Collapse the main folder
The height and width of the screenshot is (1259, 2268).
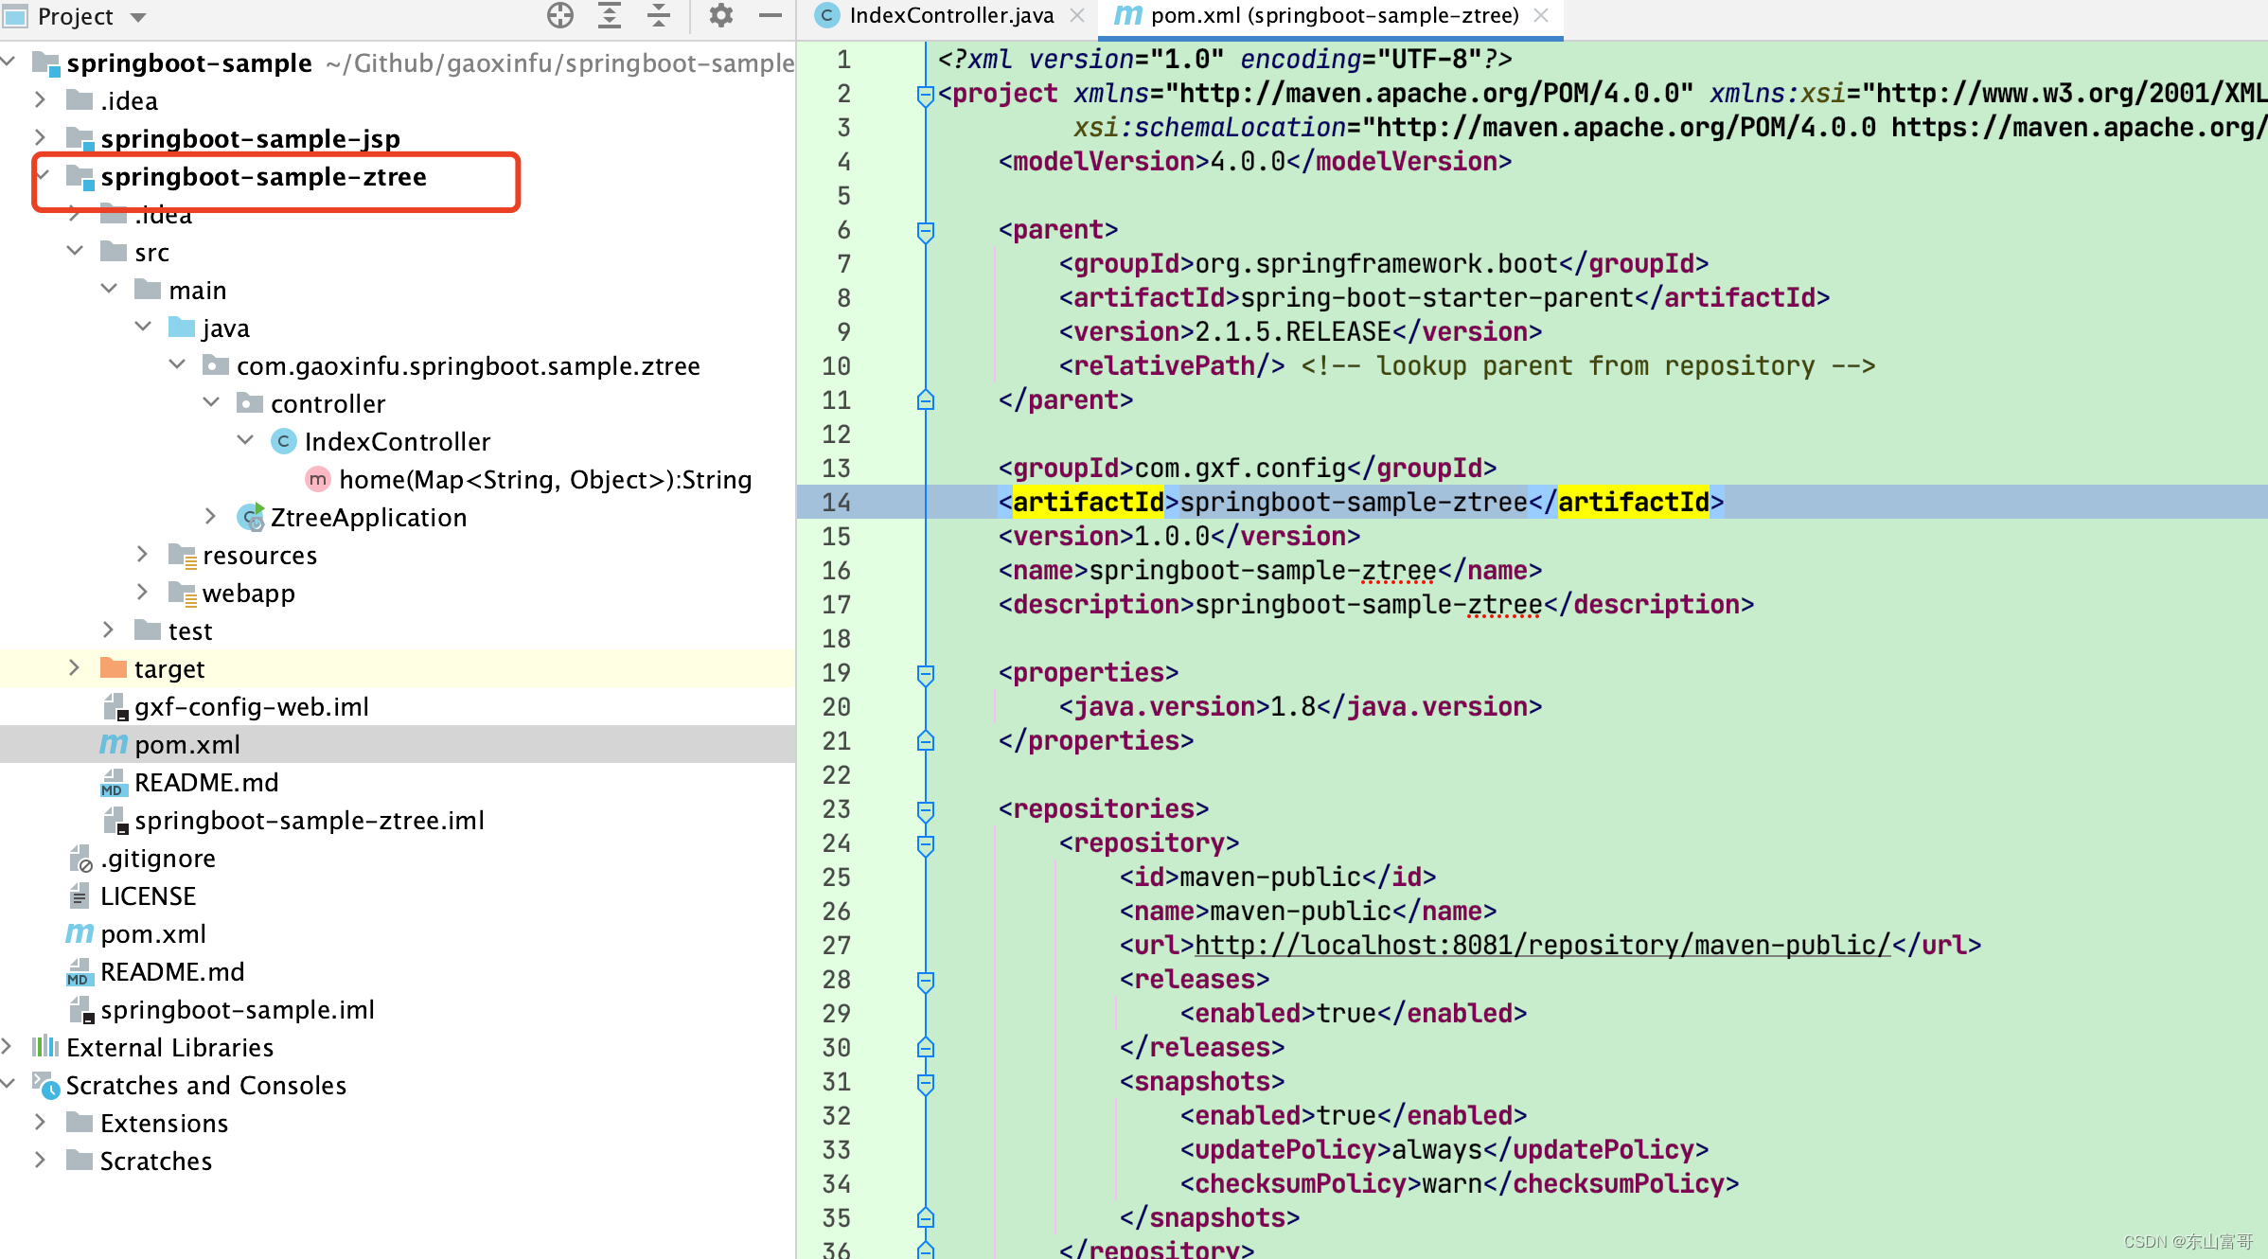[x=109, y=289]
